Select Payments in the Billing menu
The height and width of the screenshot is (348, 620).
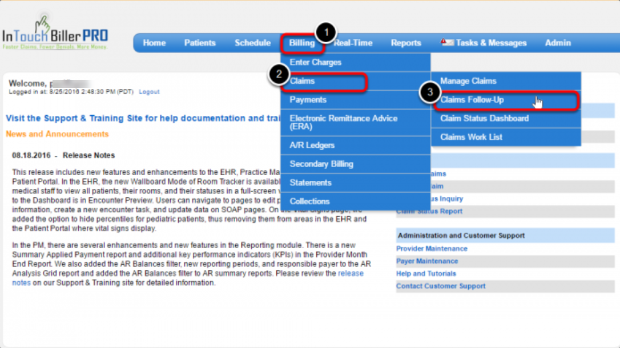(x=308, y=100)
